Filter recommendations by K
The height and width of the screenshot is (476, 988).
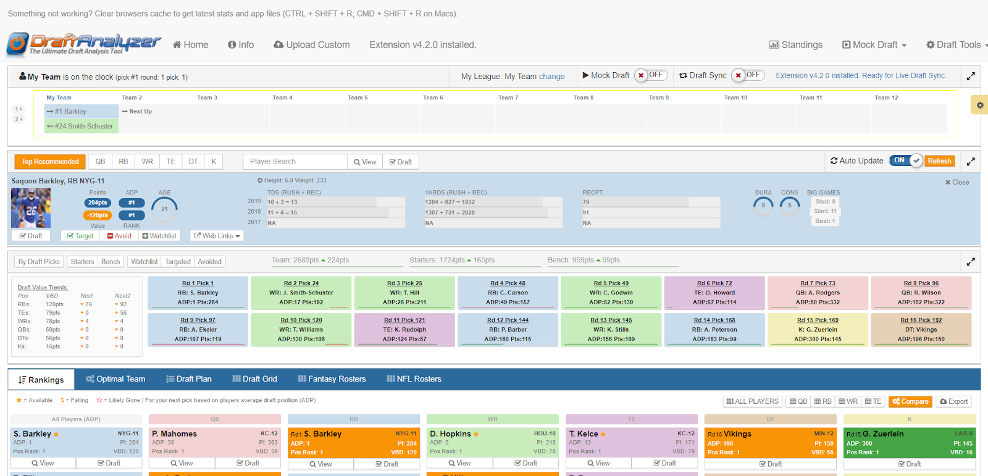pos(214,162)
